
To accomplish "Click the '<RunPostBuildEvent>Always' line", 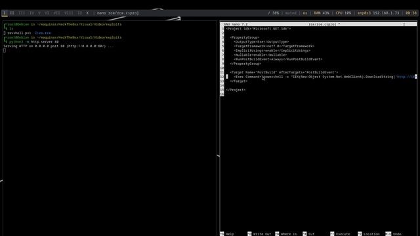I will 278,59.
